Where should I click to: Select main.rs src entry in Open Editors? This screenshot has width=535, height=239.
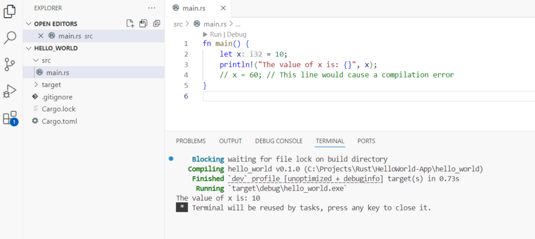(94, 36)
